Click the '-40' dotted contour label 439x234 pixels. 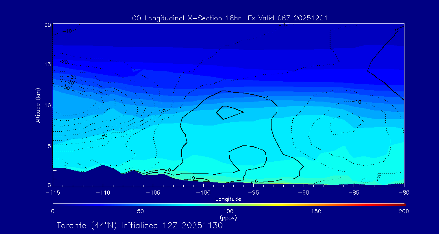coord(69,82)
